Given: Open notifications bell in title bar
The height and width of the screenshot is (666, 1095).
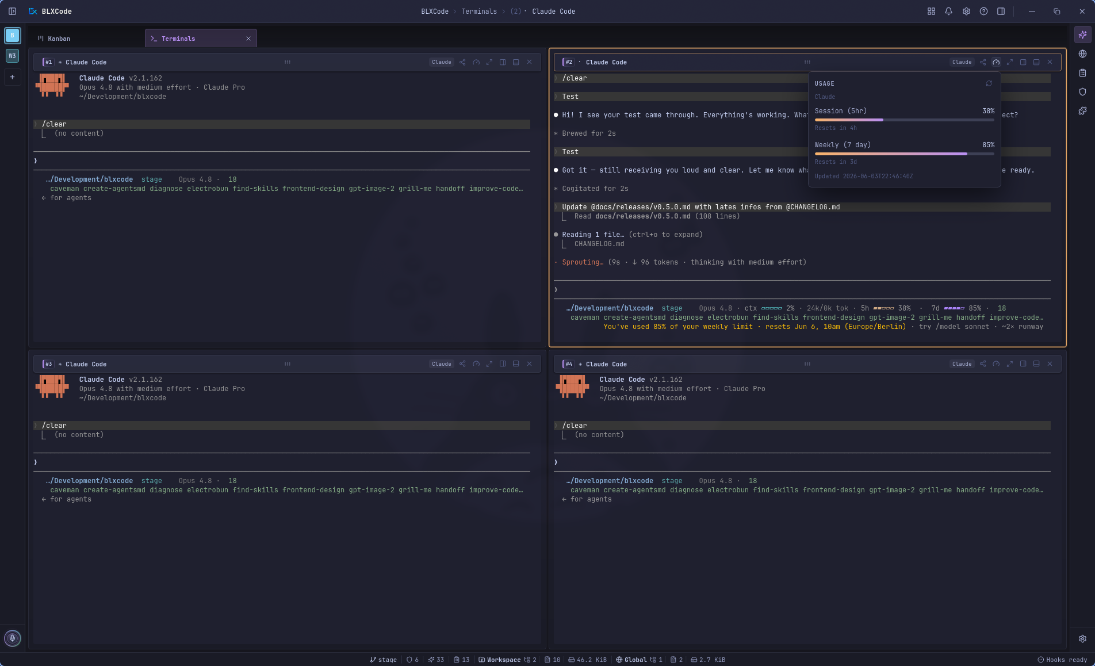Looking at the screenshot, I should click(948, 12).
